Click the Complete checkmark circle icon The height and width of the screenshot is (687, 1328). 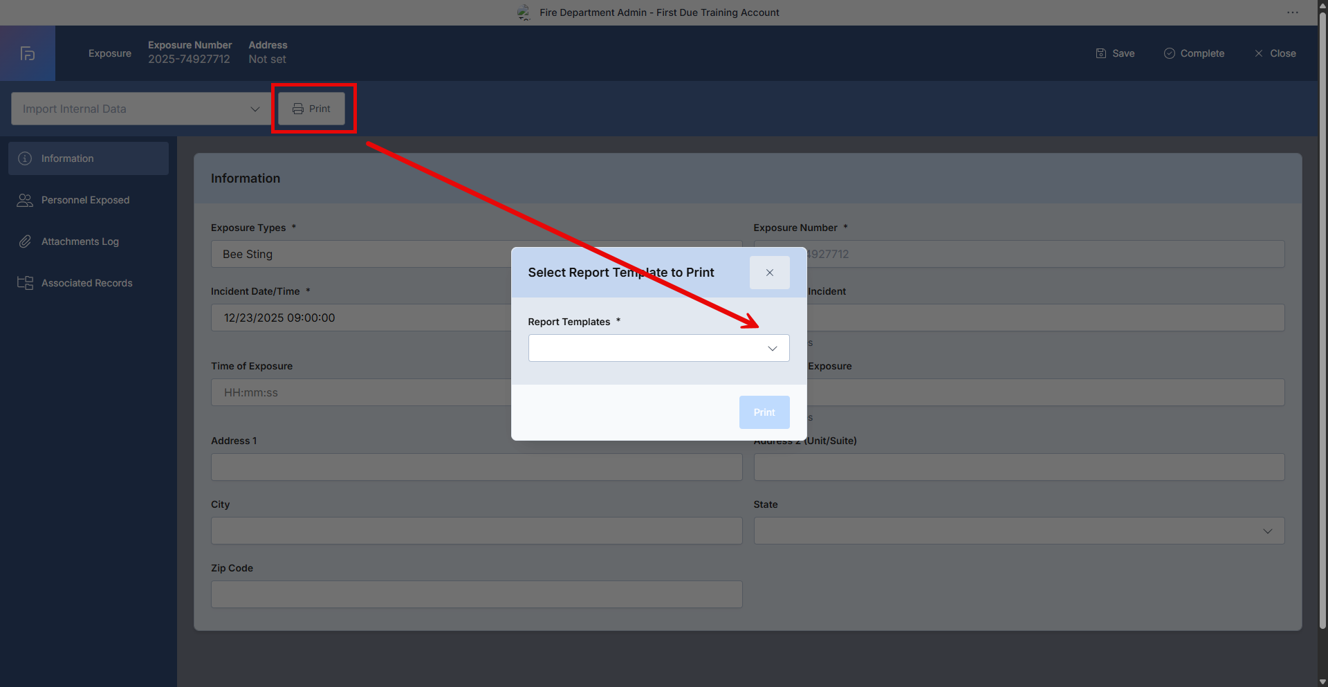click(1169, 53)
